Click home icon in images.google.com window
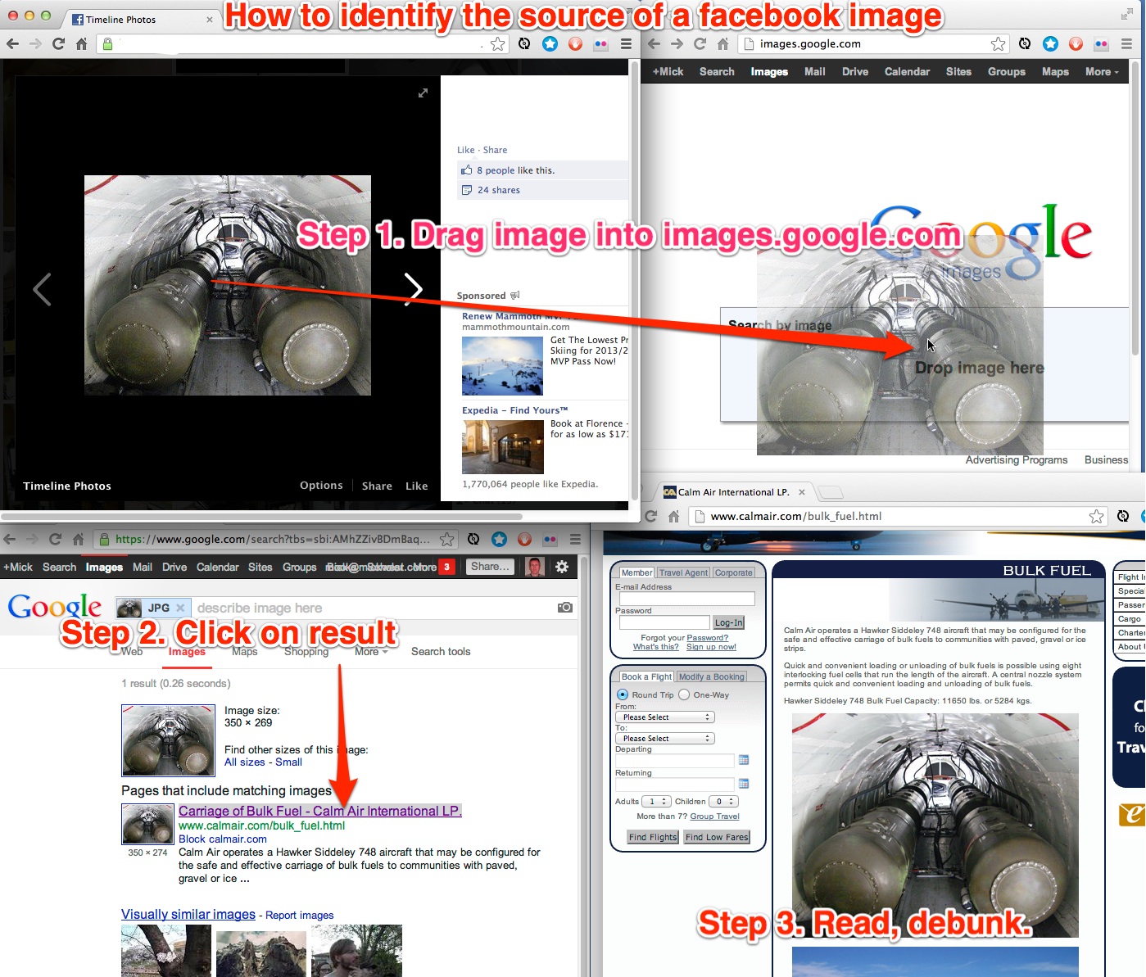 point(722,44)
